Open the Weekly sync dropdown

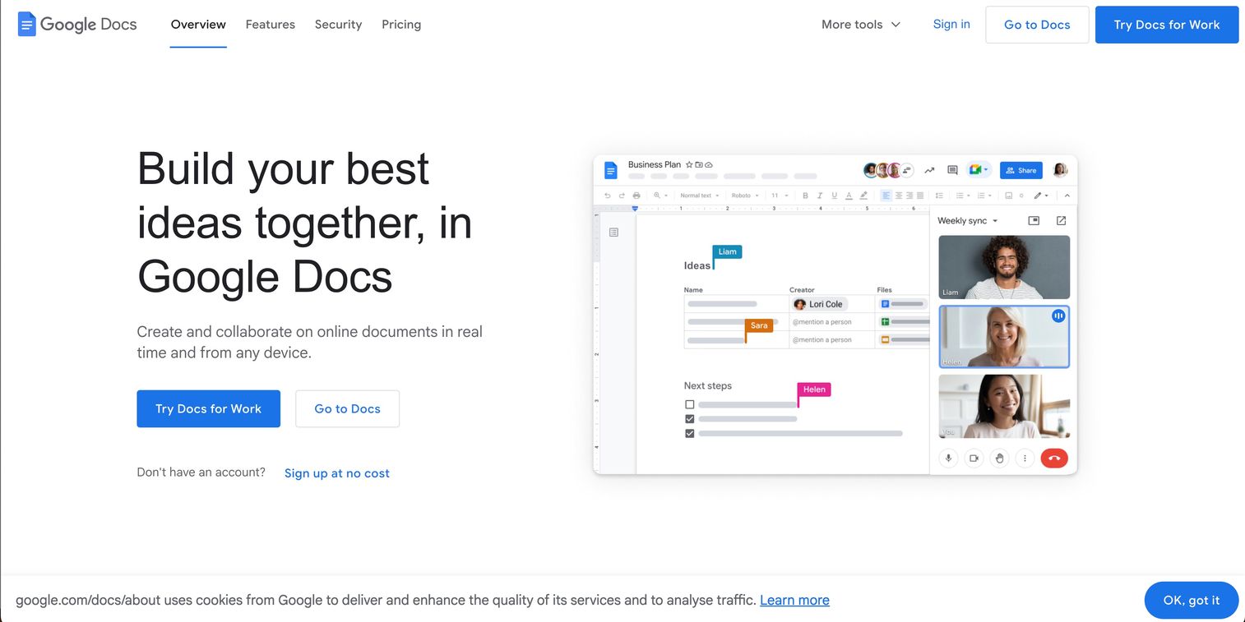pos(967,221)
